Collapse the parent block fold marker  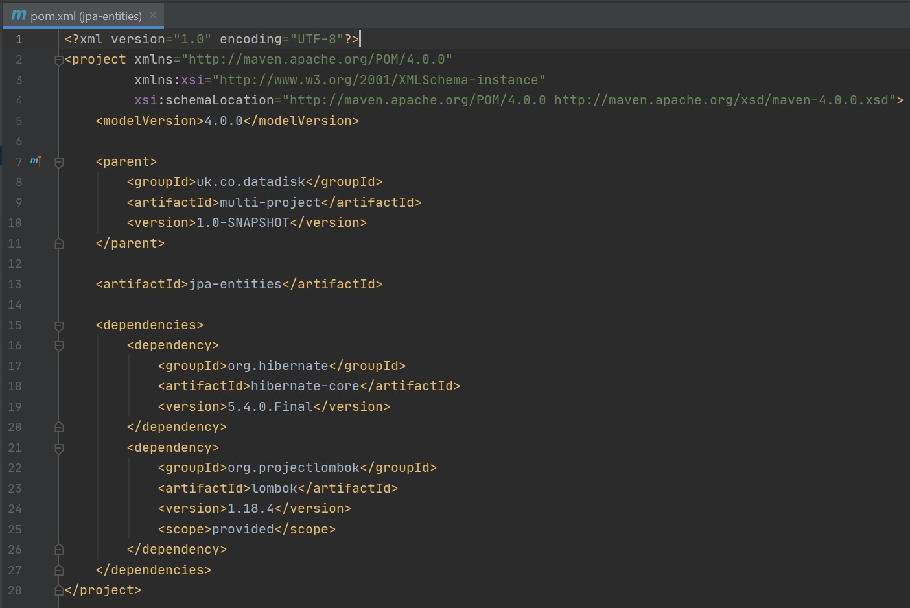(59, 162)
